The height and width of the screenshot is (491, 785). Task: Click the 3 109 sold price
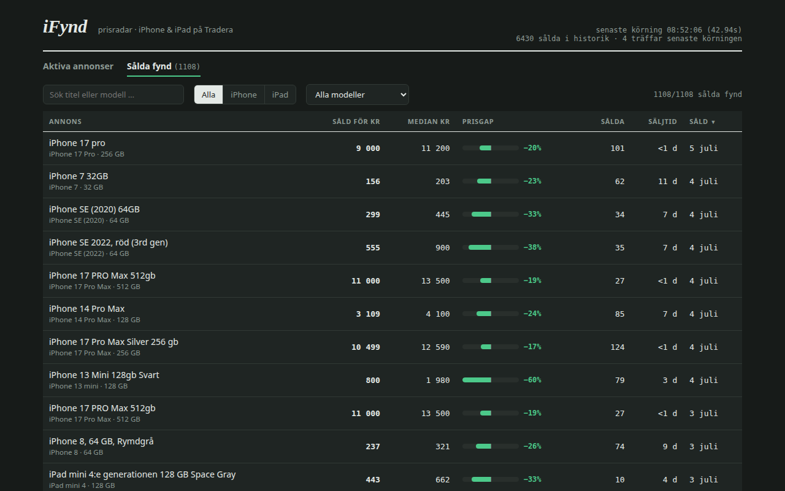[368, 314]
